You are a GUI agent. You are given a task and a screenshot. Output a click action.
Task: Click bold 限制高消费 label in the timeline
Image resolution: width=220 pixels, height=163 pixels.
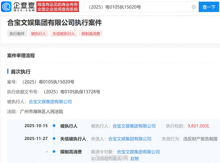coord(71,152)
